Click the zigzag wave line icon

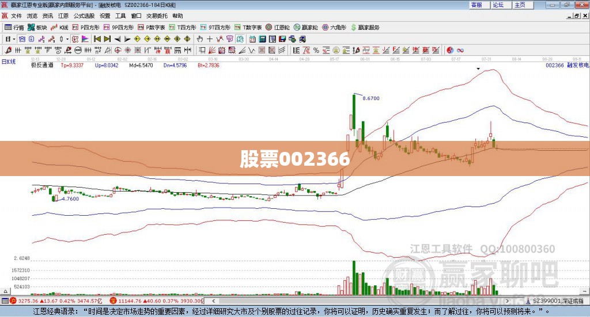pos(251,50)
